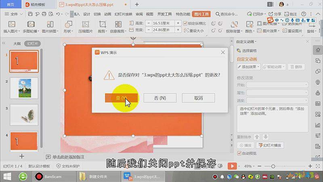This screenshot has width=323, height=182.
Task: Open the 属性 dropdown in animation pane
Action: 277,93
